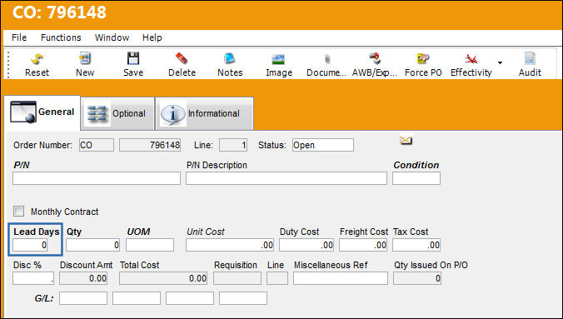Click the Lead Days field

(x=30, y=245)
